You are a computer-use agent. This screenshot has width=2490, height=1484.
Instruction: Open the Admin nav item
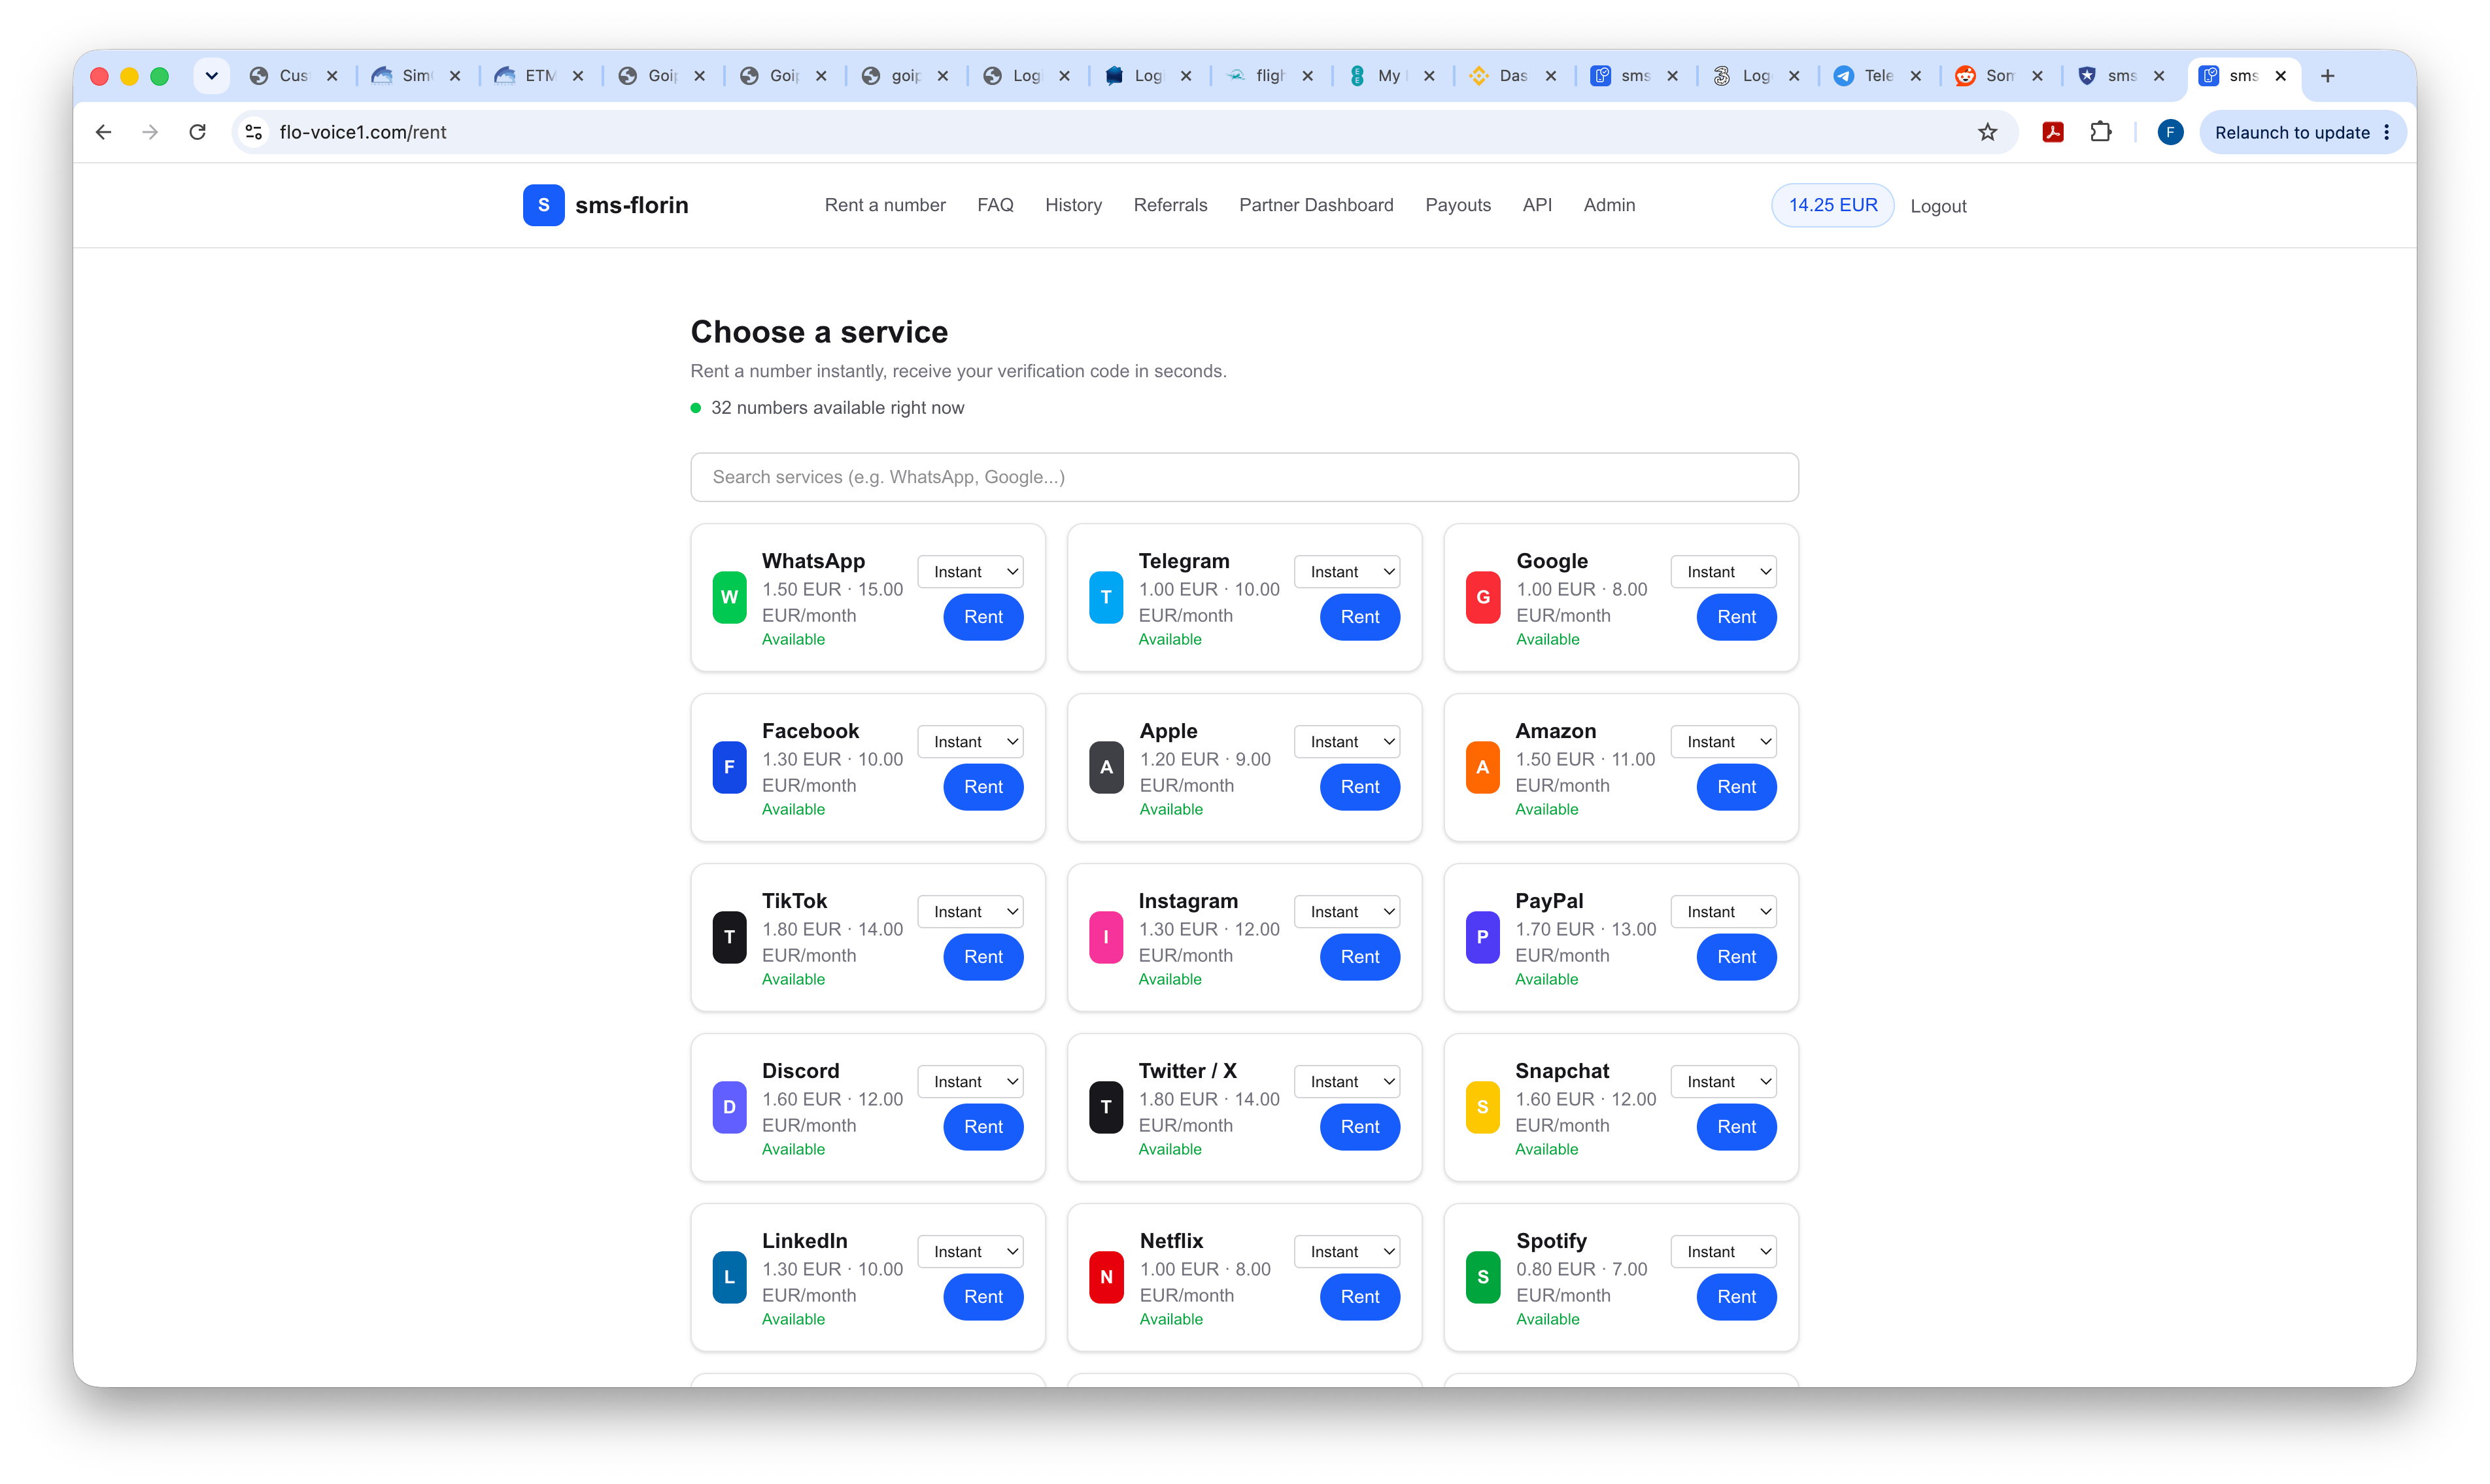pyautogui.click(x=1609, y=205)
